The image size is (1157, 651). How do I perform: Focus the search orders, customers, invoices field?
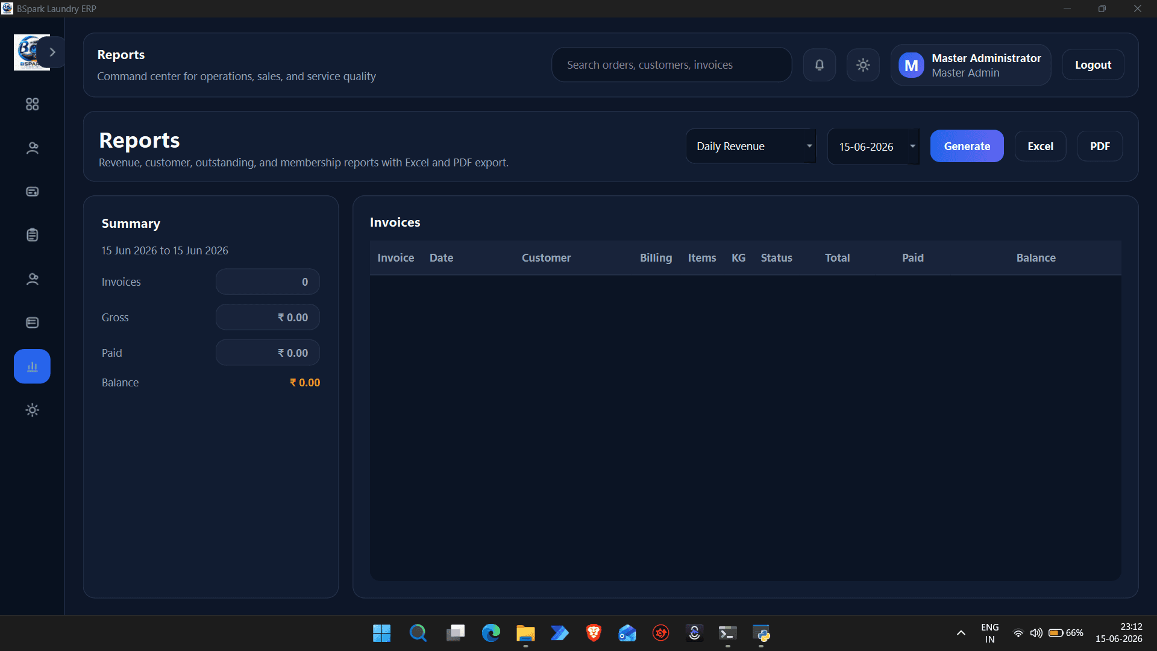(672, 65)
